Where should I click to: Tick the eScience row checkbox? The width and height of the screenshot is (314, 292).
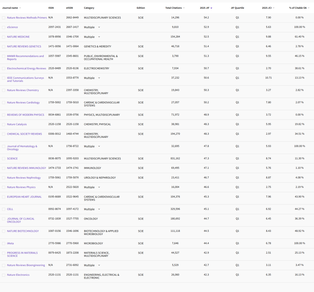click(x=3, y=27)
